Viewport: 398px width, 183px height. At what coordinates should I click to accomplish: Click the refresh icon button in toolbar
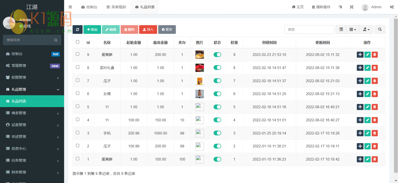coord(77,30)
